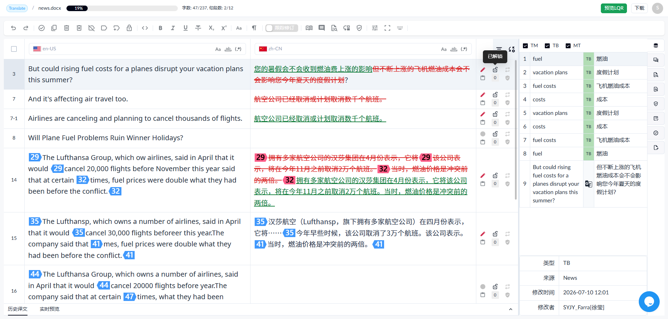Click the lock segment icon in toolbar

point(129,28)
